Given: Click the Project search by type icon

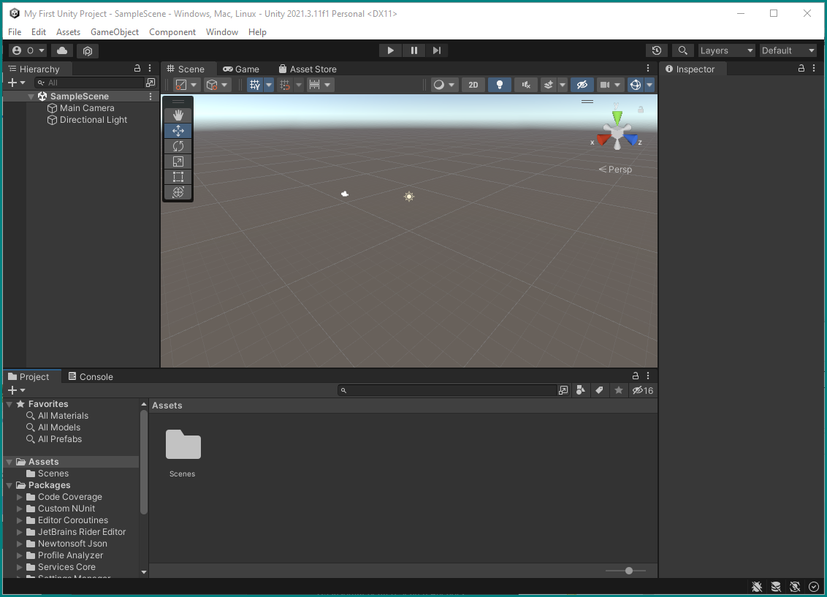Looking at the screenshot, I should click(x=581, y=390).
